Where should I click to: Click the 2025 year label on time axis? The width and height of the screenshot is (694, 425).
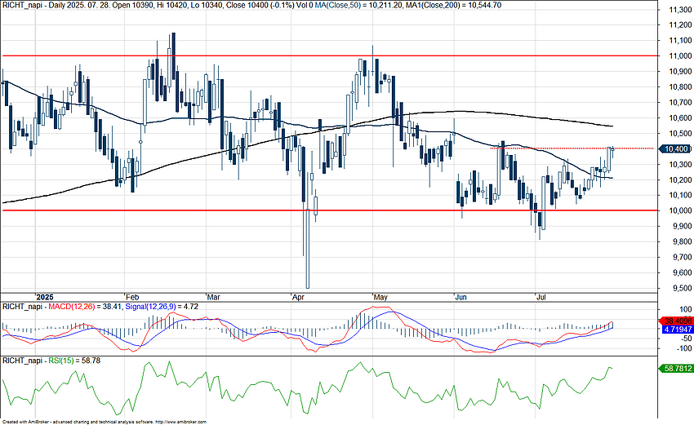pos(44,297)
